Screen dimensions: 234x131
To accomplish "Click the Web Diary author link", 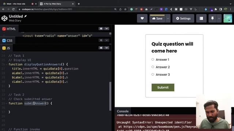I will (15, 21).
